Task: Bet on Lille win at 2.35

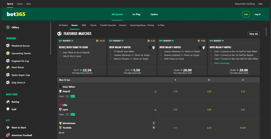Action: (175, 110)
